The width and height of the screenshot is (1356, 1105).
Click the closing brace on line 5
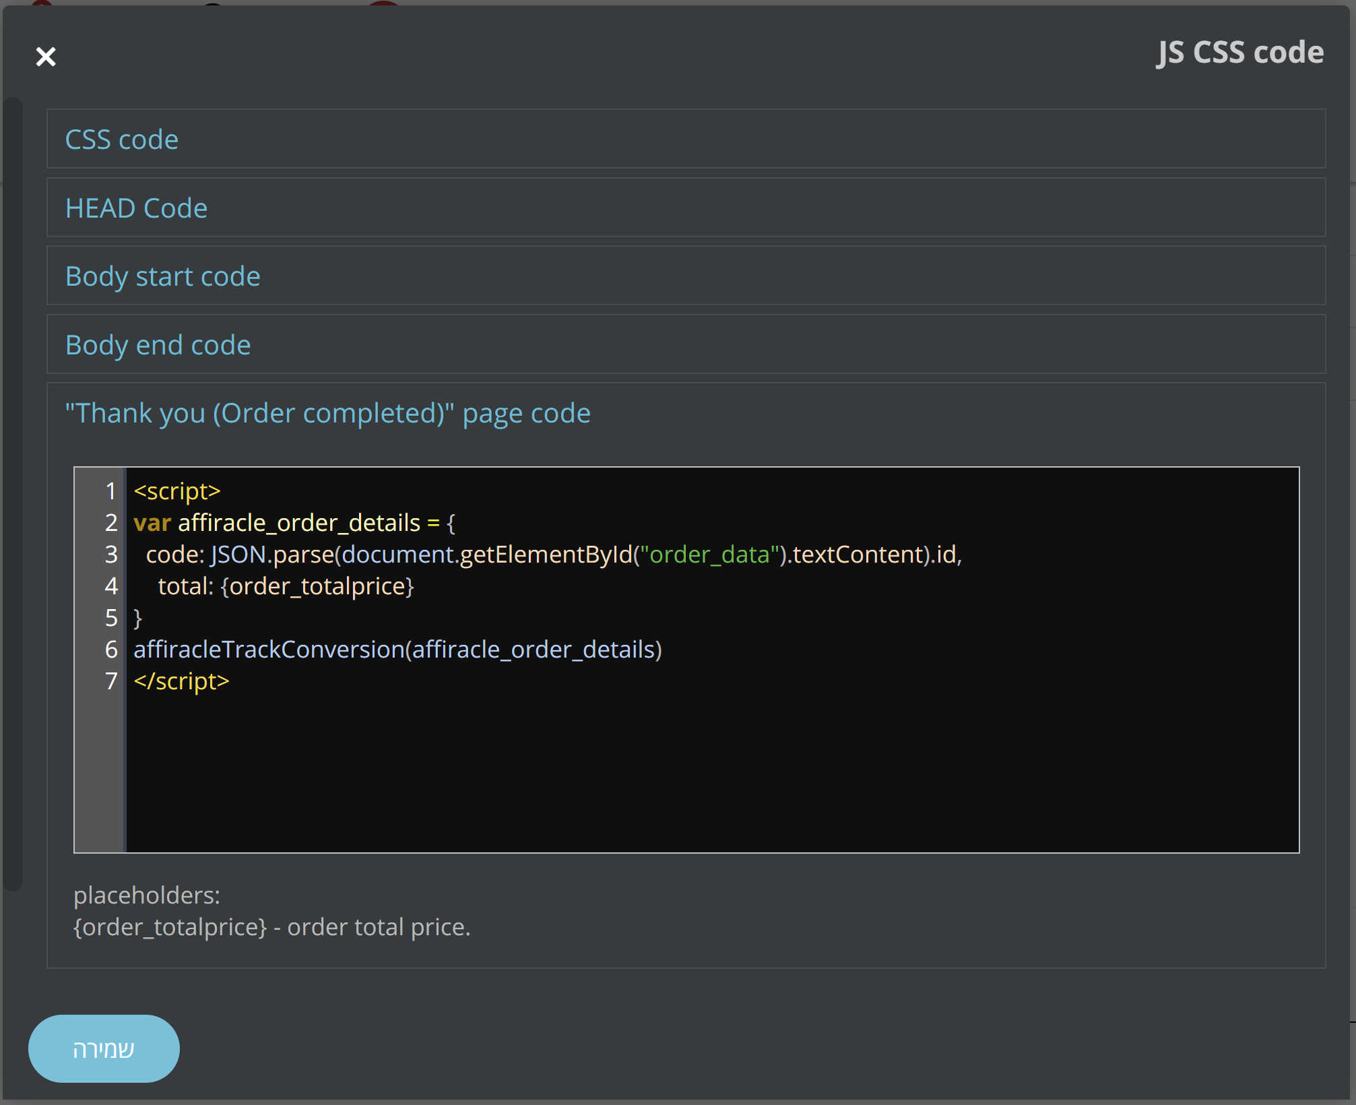click(137, 618)
